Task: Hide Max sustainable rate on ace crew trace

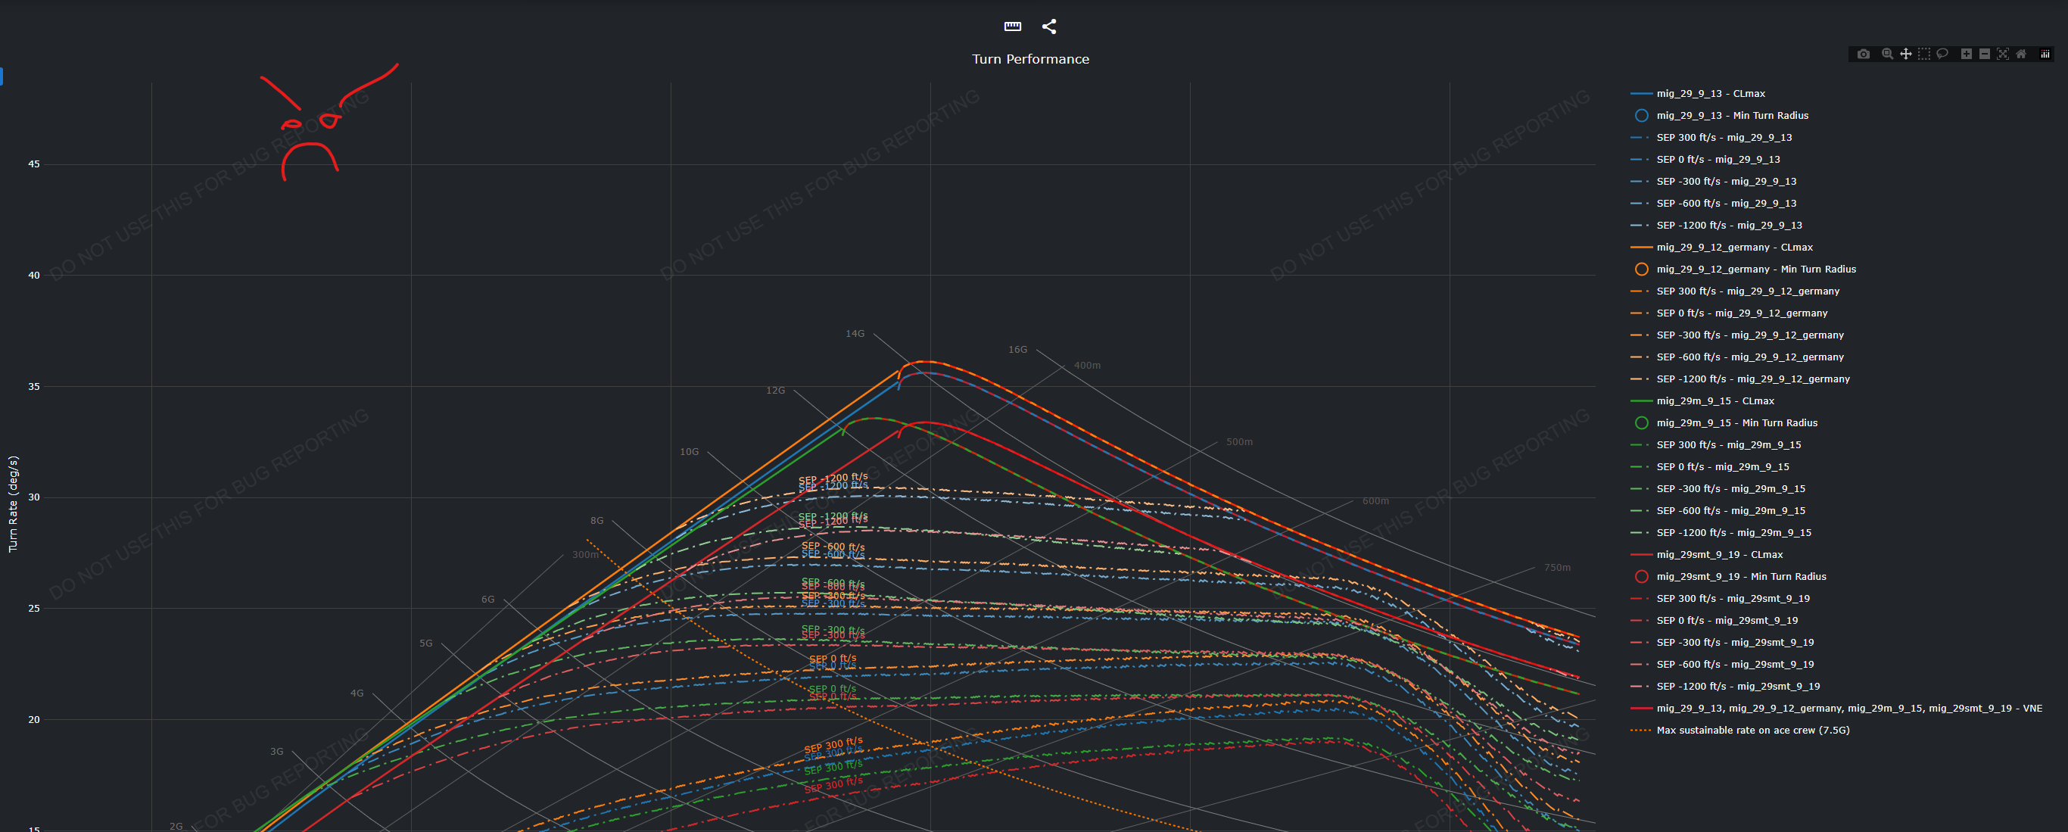Action: tap(1752, 731)
